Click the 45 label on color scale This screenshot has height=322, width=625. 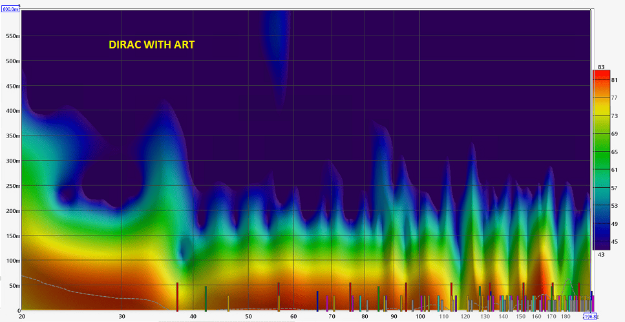pos(615,241)
